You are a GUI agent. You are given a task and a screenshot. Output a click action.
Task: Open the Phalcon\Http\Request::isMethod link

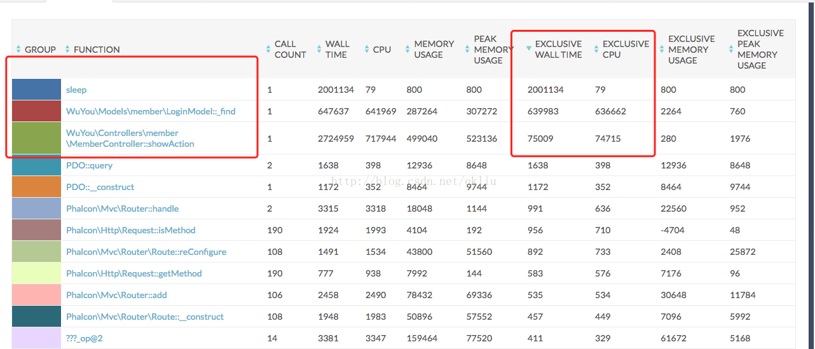(131, 230)
